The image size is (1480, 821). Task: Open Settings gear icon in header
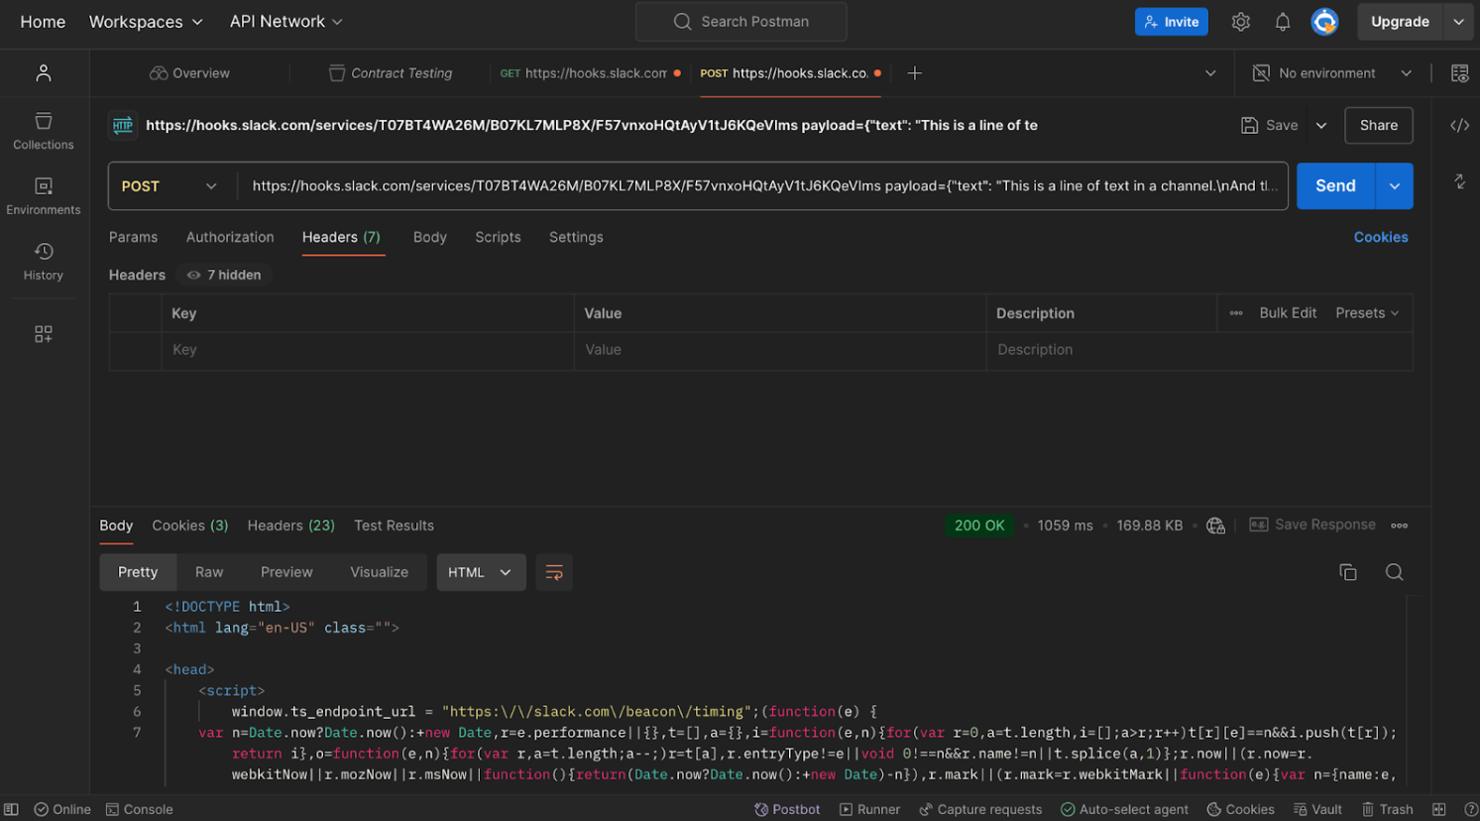[1240, 22]
